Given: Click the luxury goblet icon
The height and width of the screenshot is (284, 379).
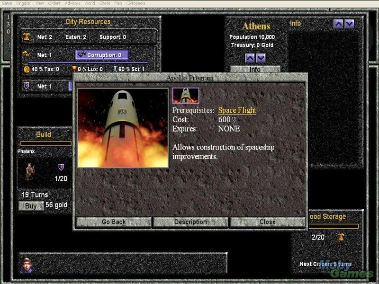Looking at the screenshot, I should click(x=74, y=69).
